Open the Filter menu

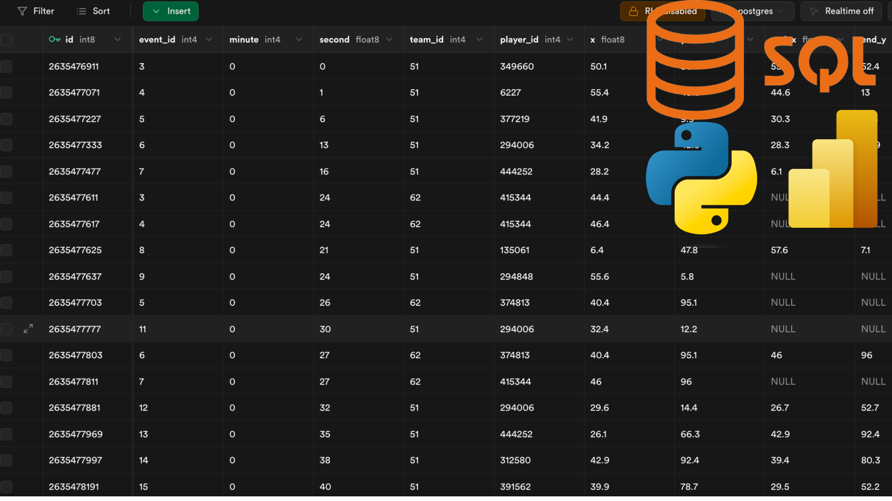click(x=36, y=11)
